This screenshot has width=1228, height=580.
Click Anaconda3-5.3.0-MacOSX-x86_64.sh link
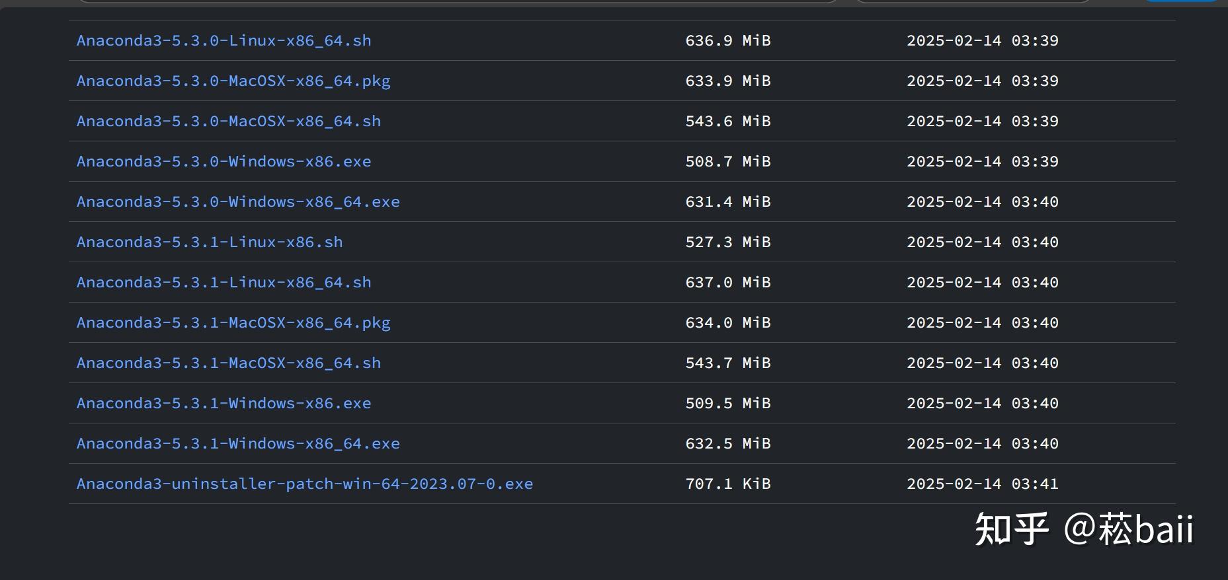click(229, 121)
